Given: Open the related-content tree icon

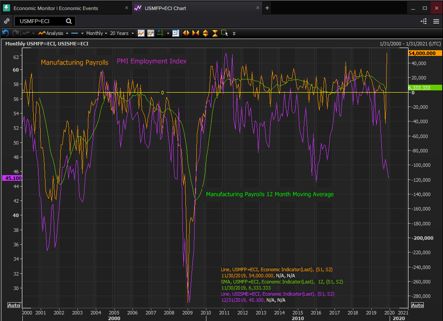Looking at the screenshot, I should click(x=423, y=21).
